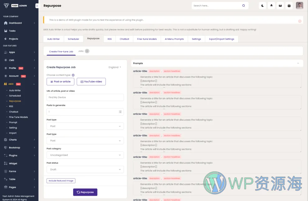Click the Profile sidebar icon
This screenshot has height=201, width=308.
(6, 68)
